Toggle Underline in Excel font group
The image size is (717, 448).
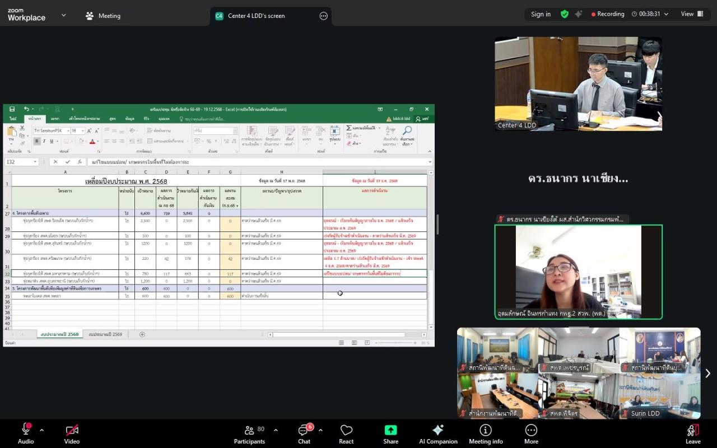(51, 141)
